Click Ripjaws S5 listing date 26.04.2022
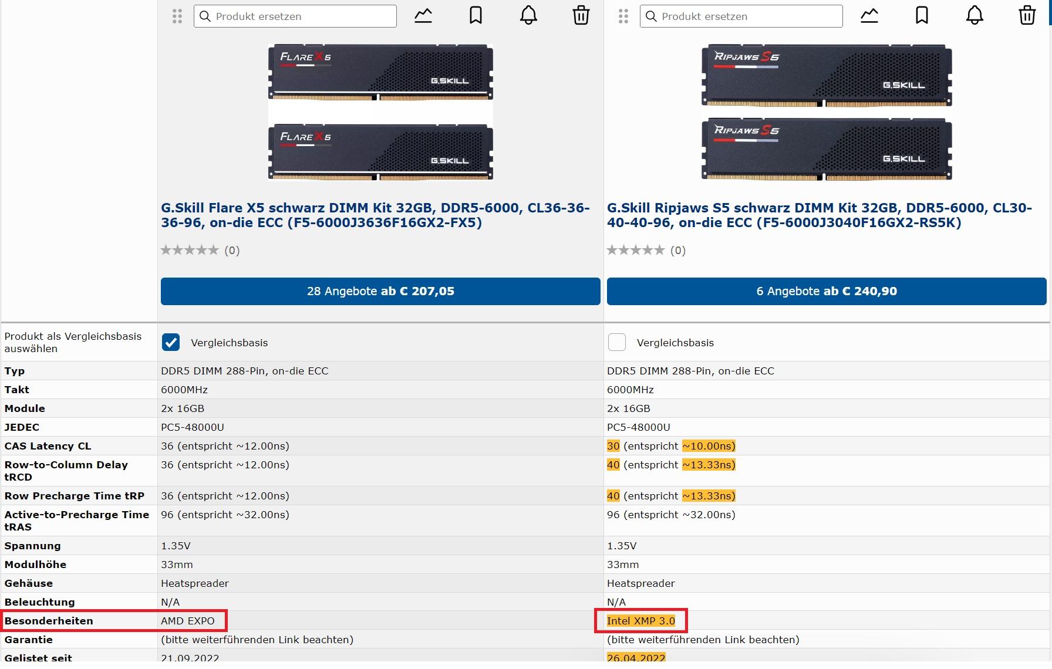The width and height of the screenshot is (1052, 669). 636,658
